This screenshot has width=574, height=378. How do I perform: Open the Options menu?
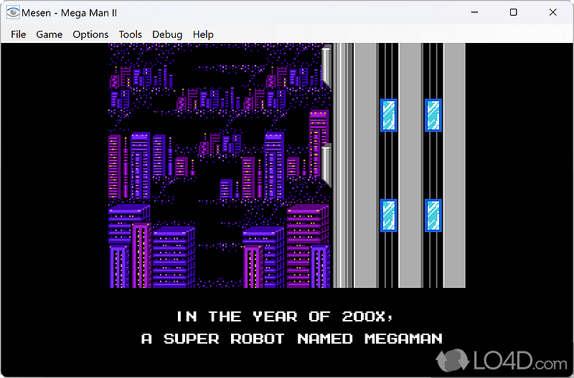[90, 34]
